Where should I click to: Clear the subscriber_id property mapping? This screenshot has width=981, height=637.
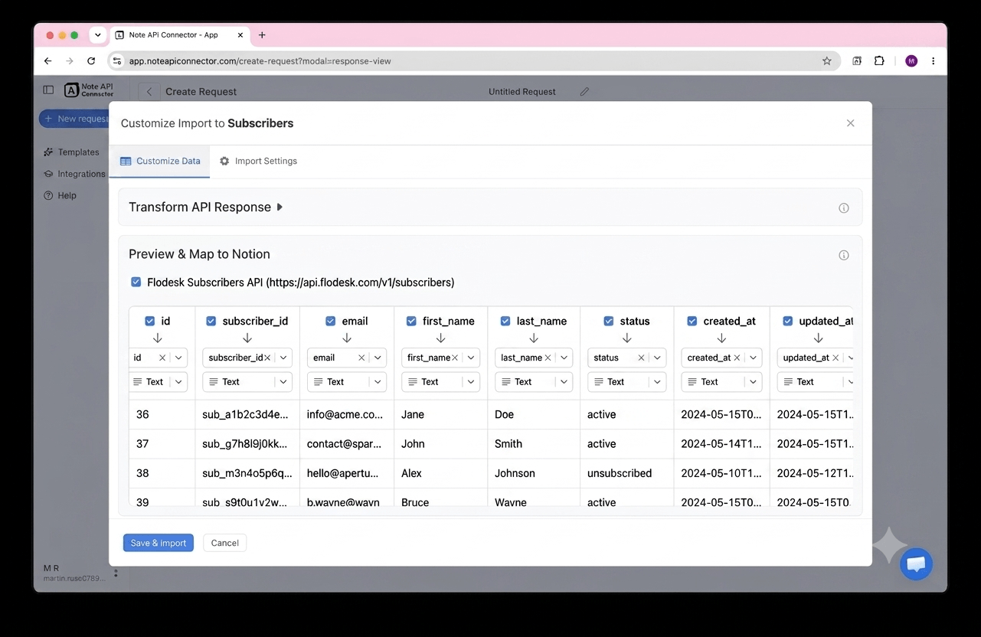tap(267, 358)
